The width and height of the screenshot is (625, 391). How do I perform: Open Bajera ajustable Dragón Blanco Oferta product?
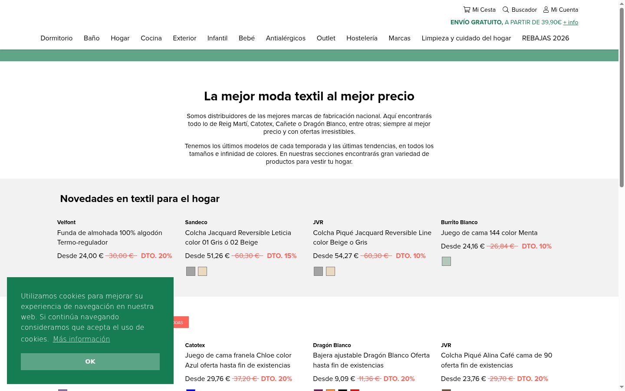pyautogui.click(x=371, y=360)
